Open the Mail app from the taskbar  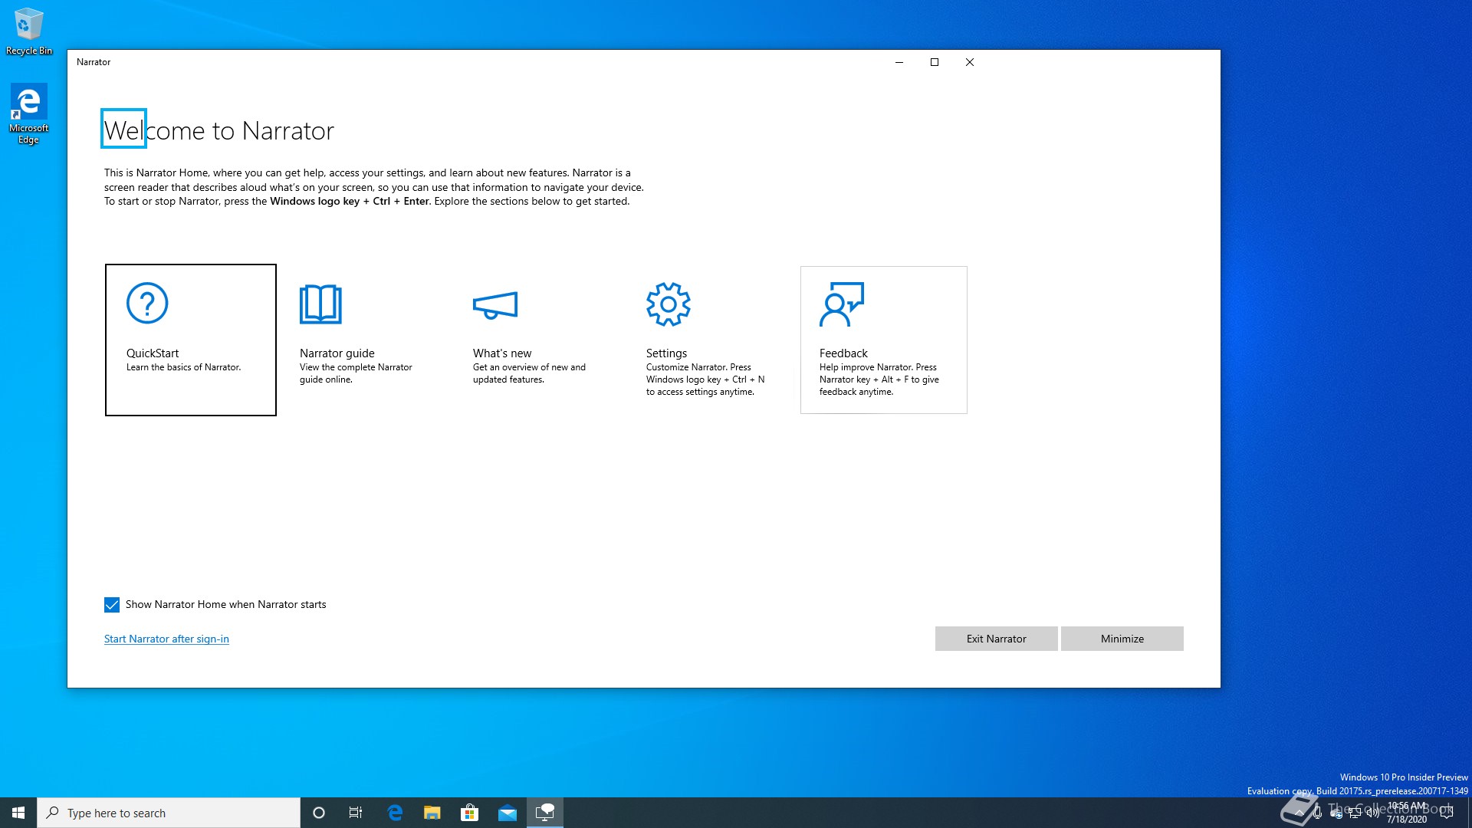(x=507, y=813)
